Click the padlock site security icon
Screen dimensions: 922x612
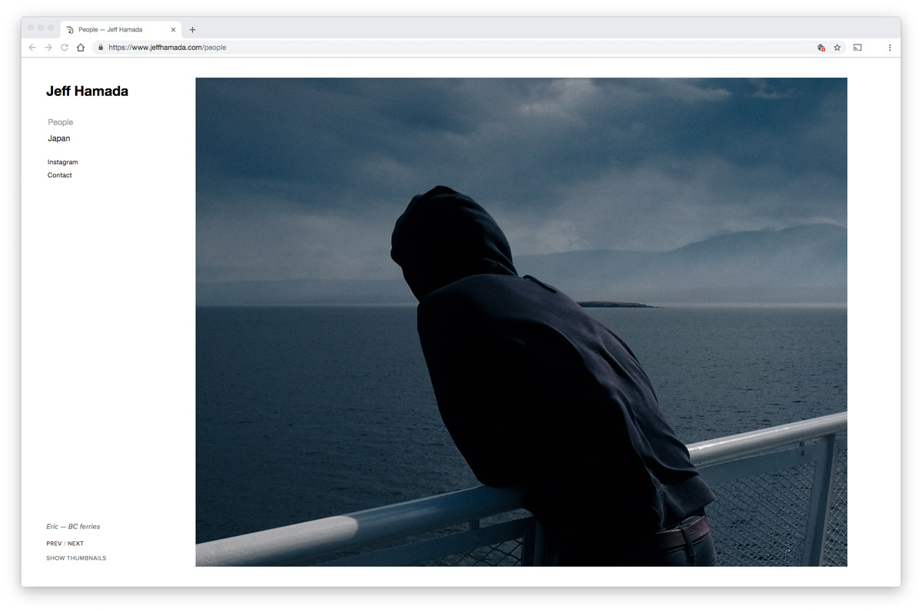[100, 48]
